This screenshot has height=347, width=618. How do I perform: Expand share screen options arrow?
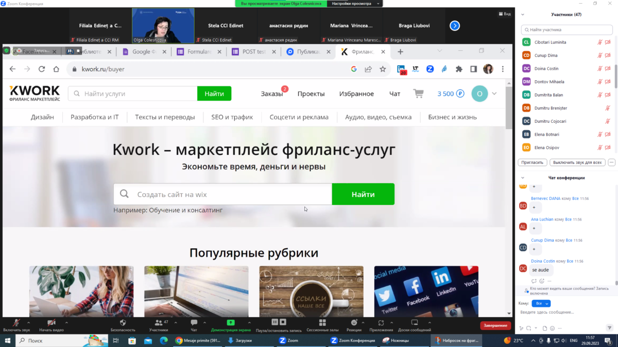pyautogui.click(x=249, y=322)
